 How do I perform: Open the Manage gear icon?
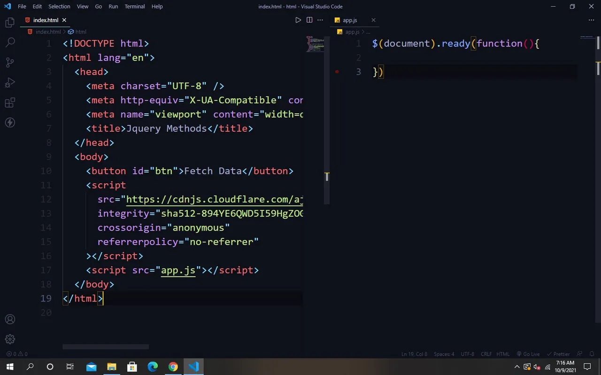coord(10,339)
